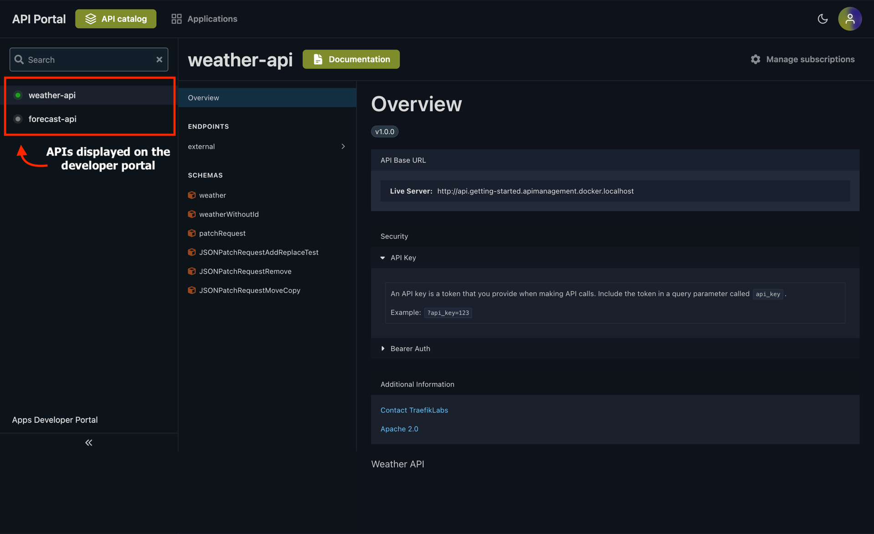Open the API catalog tab
Screen dimensions: 874x534
[116, 19]
